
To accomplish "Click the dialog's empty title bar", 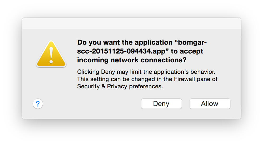I will (132, 23).
